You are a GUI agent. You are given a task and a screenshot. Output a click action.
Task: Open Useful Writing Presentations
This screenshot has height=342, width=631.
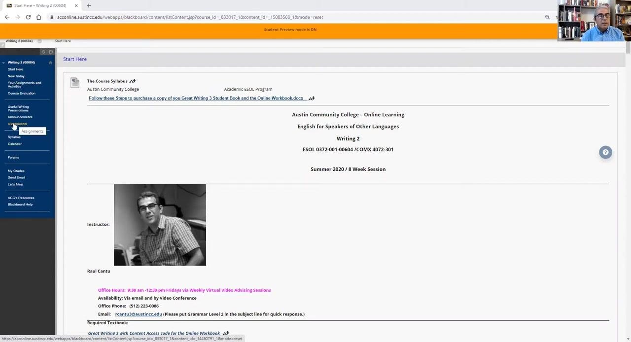pos(18,108)
